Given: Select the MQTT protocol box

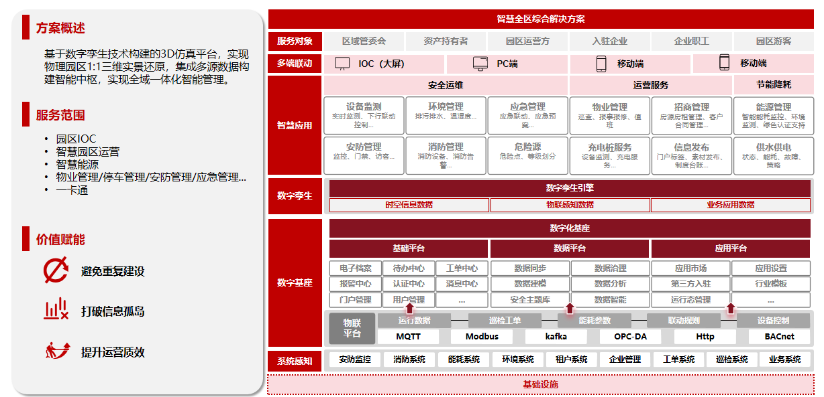Looking at the screenshot, I should pyautogui.click(x=408, y=336).
